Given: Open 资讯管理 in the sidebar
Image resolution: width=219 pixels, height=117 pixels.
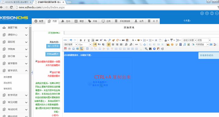Looking at the screenshot, I should 8,77.
